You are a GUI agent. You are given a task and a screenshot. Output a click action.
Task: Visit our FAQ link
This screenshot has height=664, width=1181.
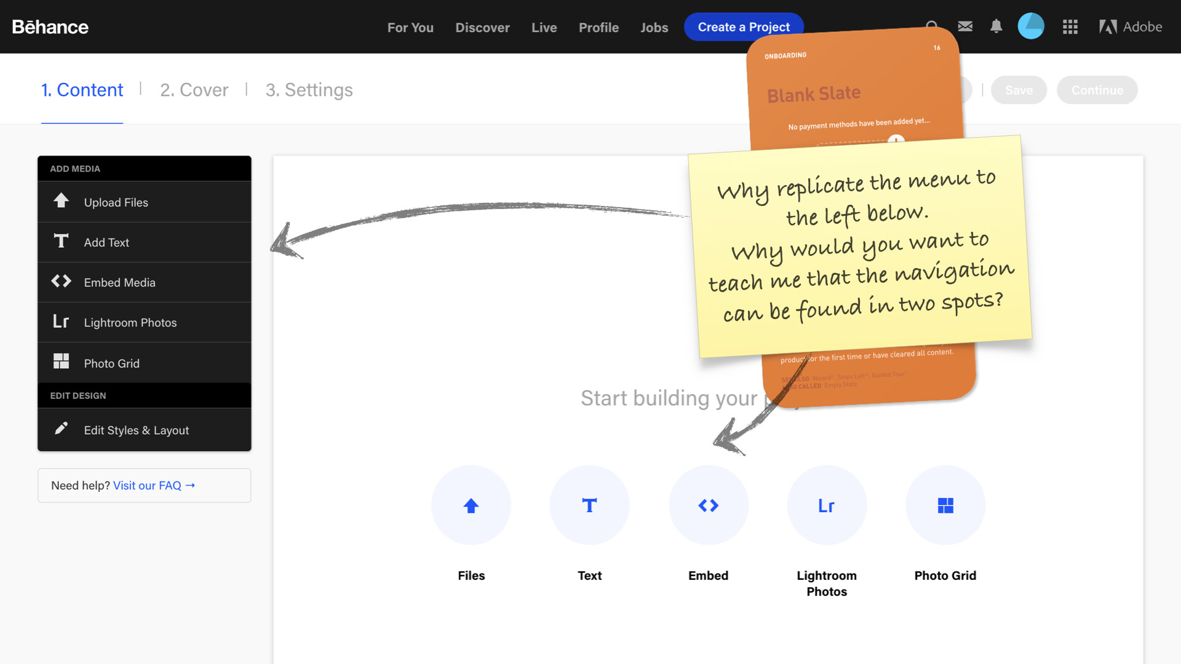point(154,486)
